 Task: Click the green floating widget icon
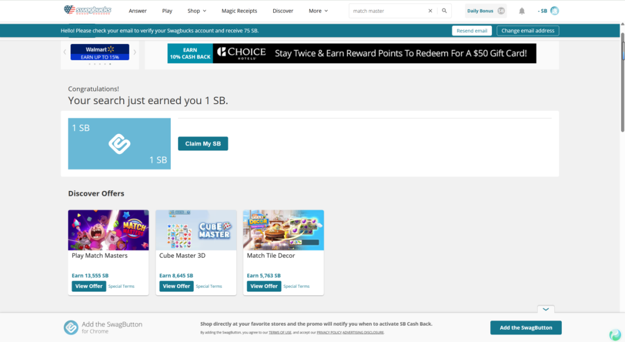615,335
